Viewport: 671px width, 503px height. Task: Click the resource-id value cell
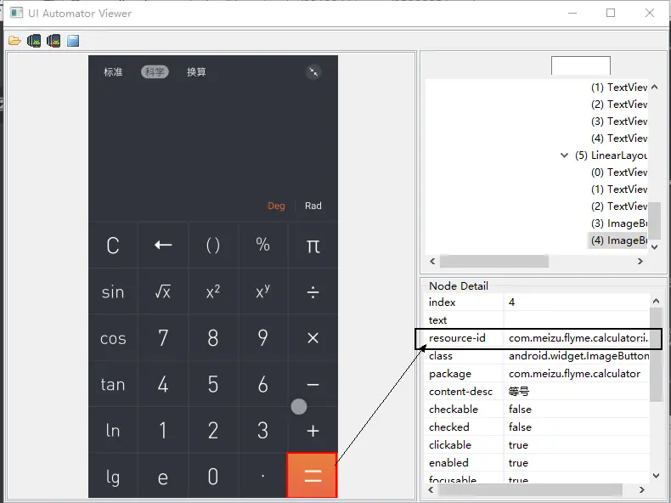click(x=578, y=338)
